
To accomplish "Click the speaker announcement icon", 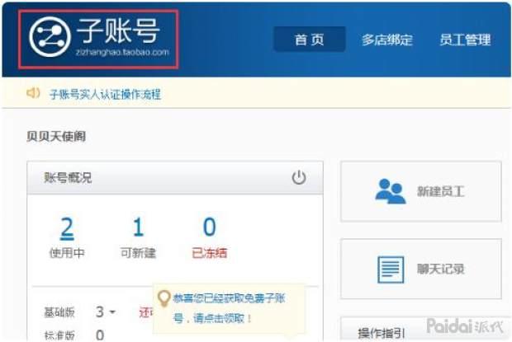I will pos(34,93).
